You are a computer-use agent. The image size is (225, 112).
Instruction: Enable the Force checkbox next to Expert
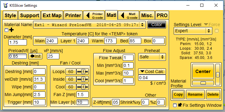217,31
